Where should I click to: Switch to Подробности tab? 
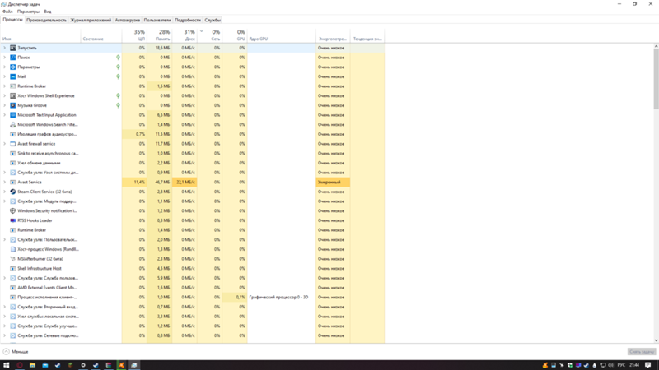[188, 20]
